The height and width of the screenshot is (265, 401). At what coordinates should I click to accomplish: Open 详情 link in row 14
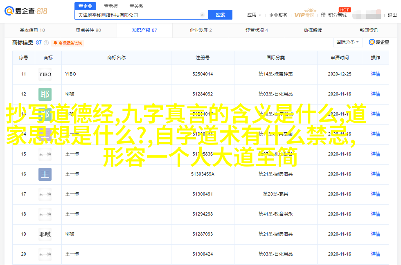[x=376, y=134]
